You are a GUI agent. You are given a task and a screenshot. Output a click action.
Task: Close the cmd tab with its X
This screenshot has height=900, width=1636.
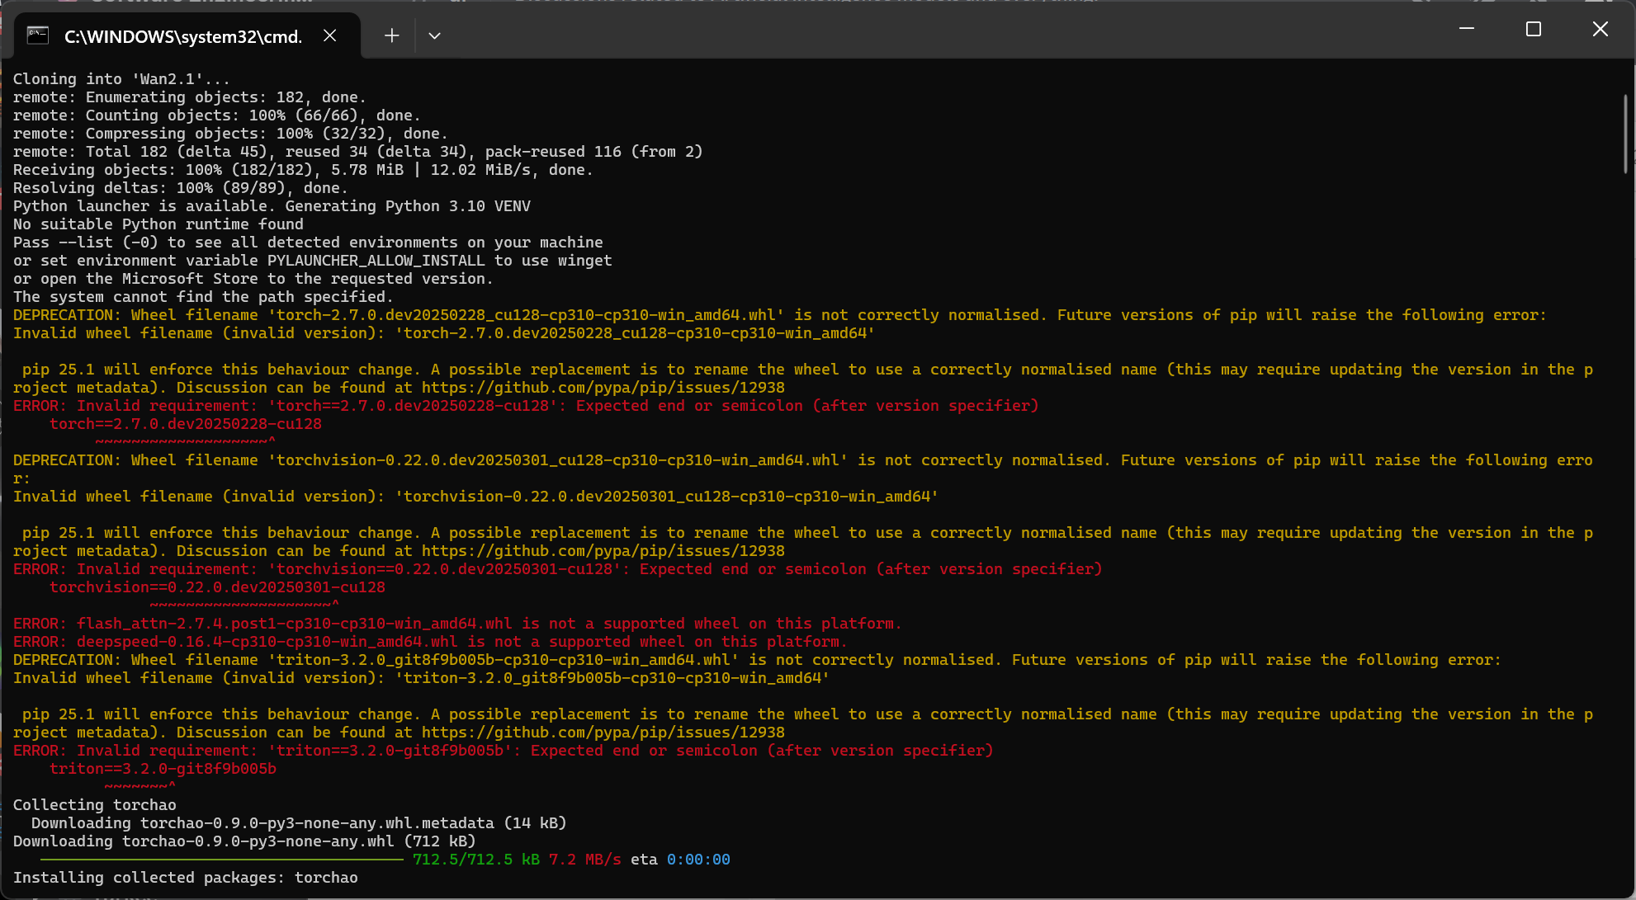coord(329,35)
